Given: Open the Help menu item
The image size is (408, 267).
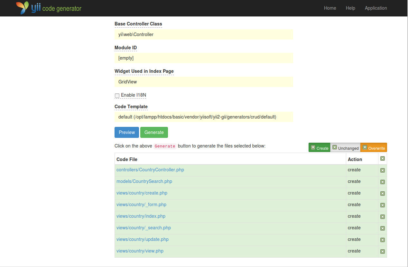Looking at the screenshot, I should coord(350,8).
